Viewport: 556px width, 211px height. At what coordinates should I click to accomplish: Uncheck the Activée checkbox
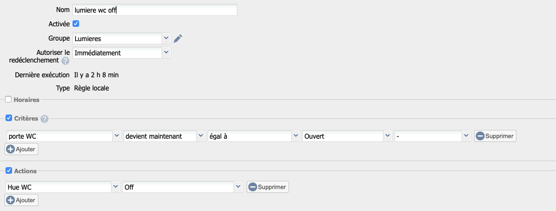point(75,24)
